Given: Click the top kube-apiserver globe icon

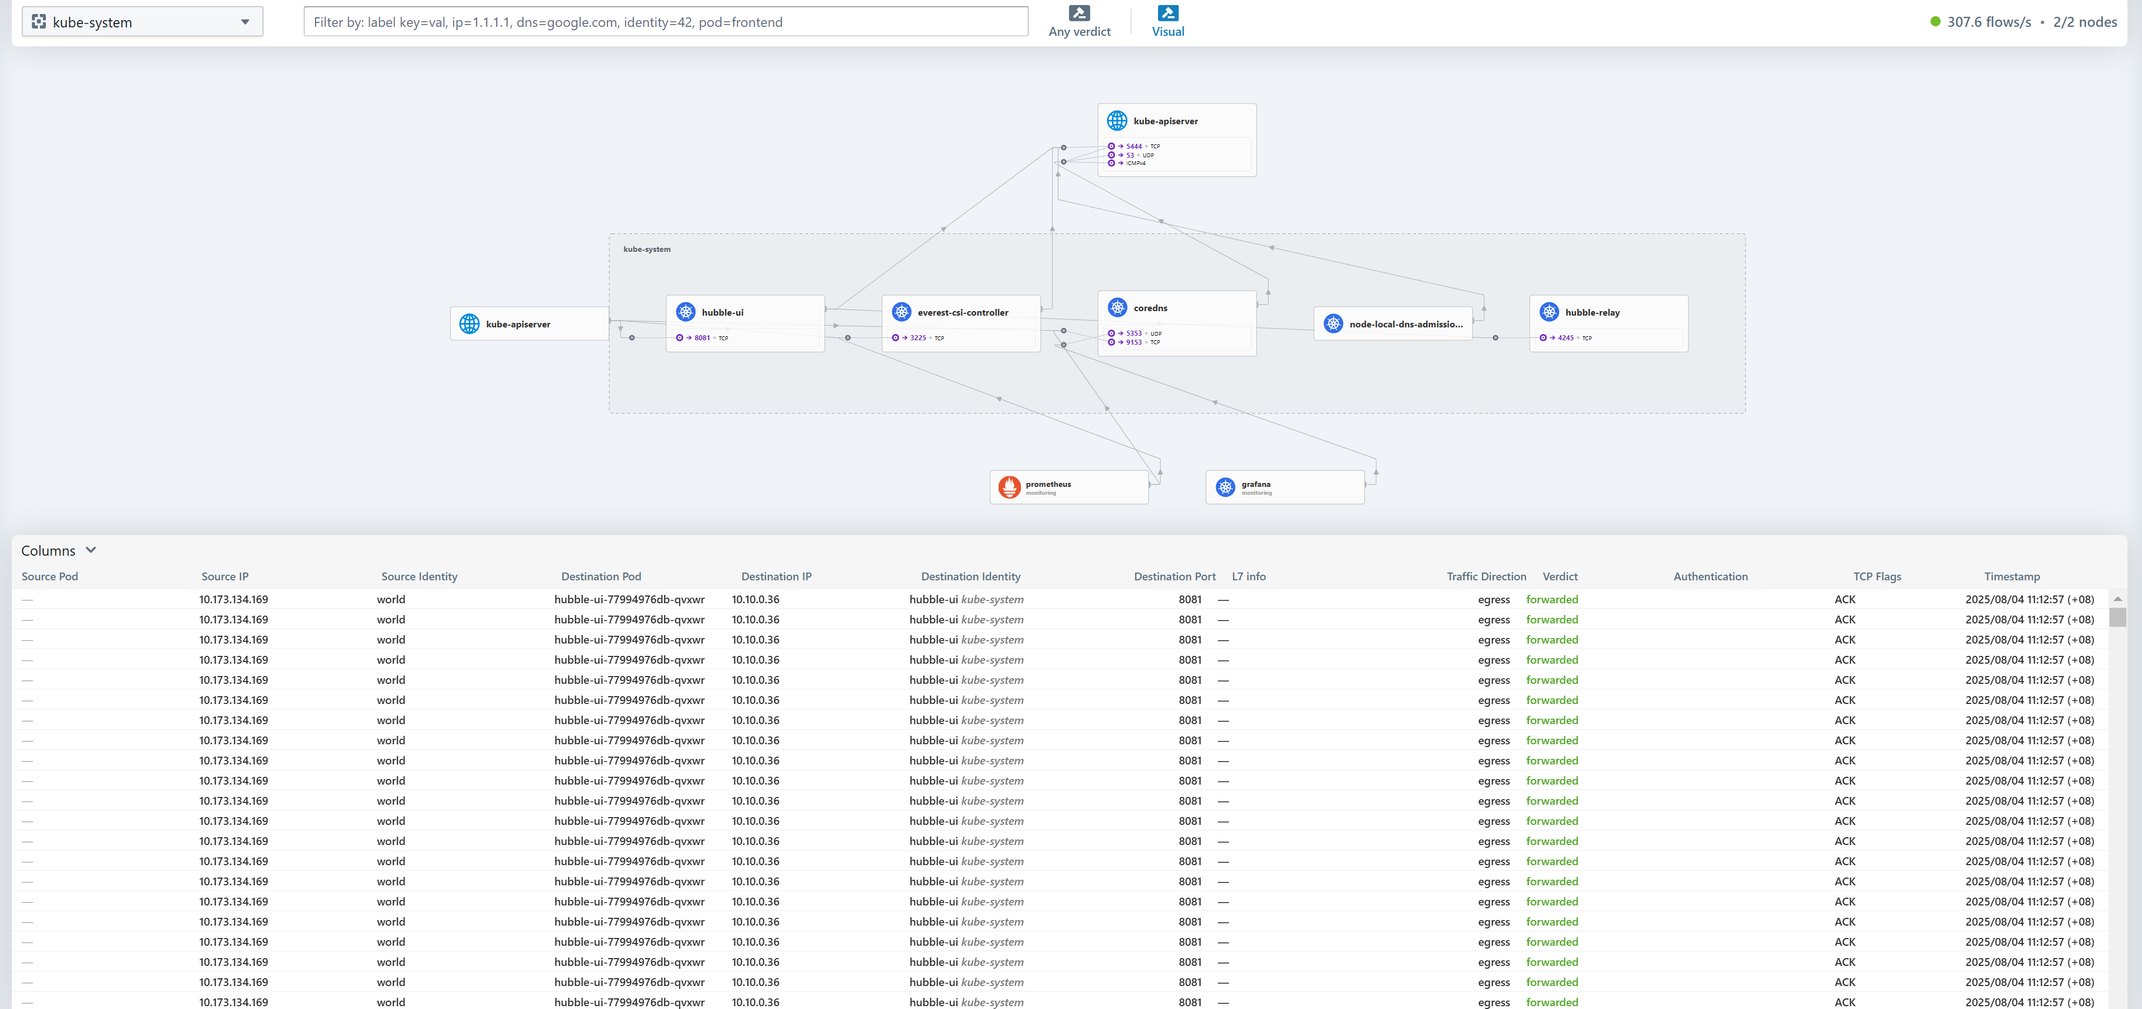Looking at the screenshot, I should click(1117, 121).
